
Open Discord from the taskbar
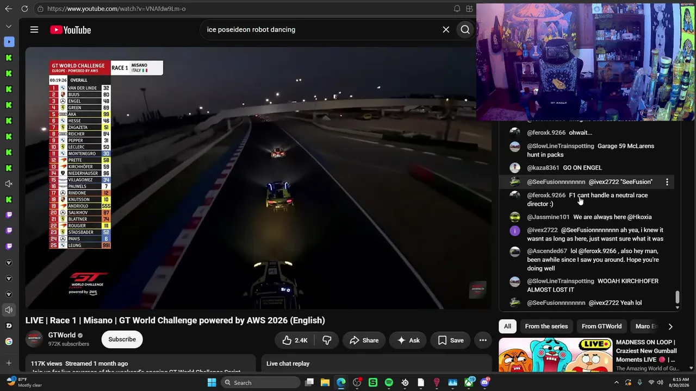tap(484, 383)
